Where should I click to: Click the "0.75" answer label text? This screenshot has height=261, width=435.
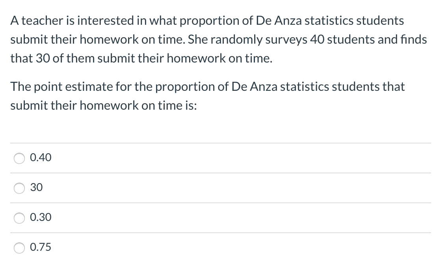41,247
